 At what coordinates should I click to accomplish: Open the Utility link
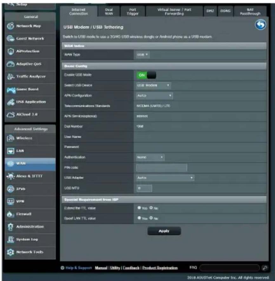pos(115,268)
